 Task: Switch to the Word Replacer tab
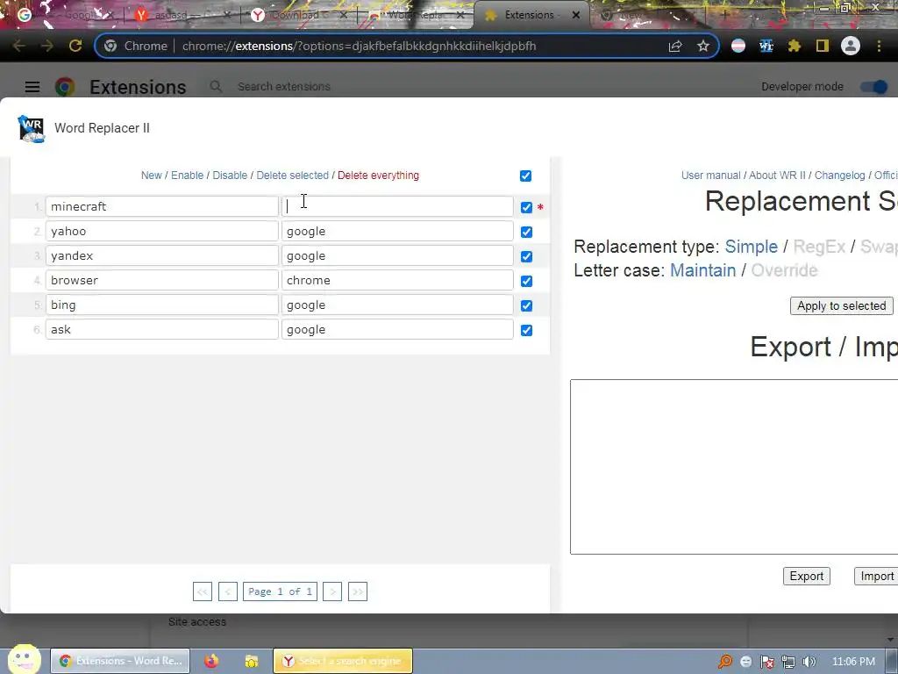coord(415,15)
